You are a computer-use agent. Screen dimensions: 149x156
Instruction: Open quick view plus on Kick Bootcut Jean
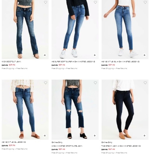pyautogui.click(x=45, y=55)
